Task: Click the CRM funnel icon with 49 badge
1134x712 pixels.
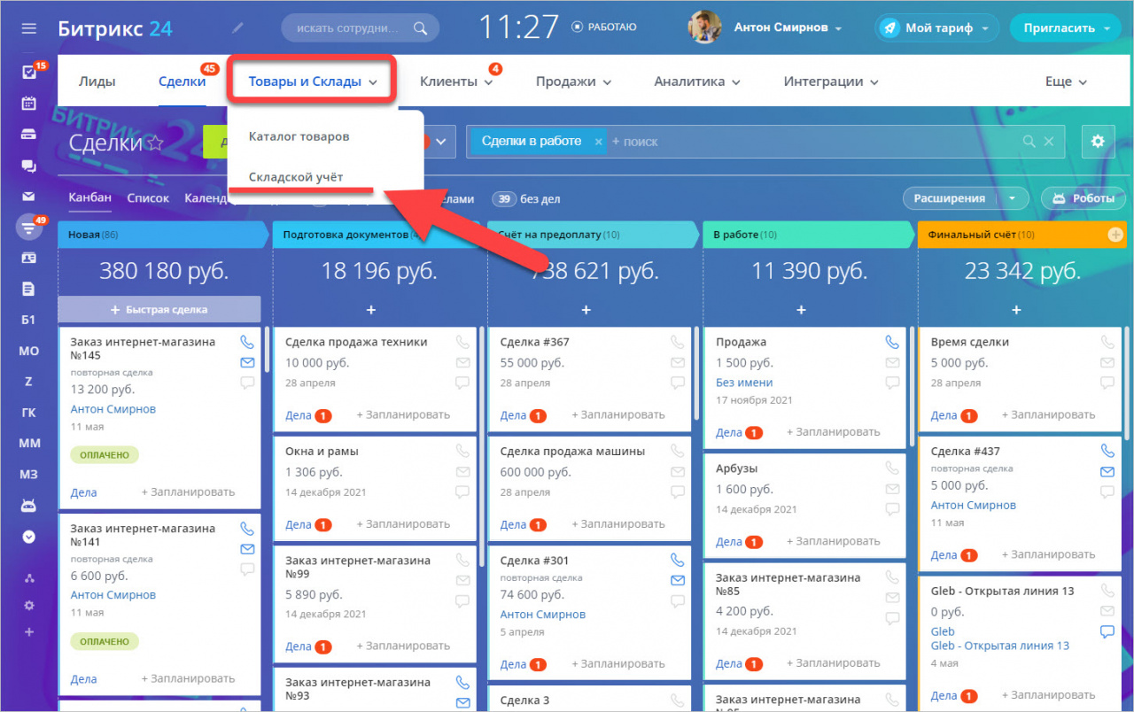Action: pyautogui.click(x=29, y=228)
